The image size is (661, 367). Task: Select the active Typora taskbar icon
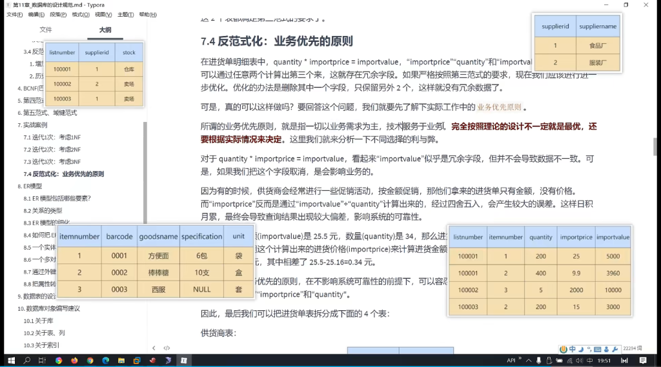click(184, 361)
